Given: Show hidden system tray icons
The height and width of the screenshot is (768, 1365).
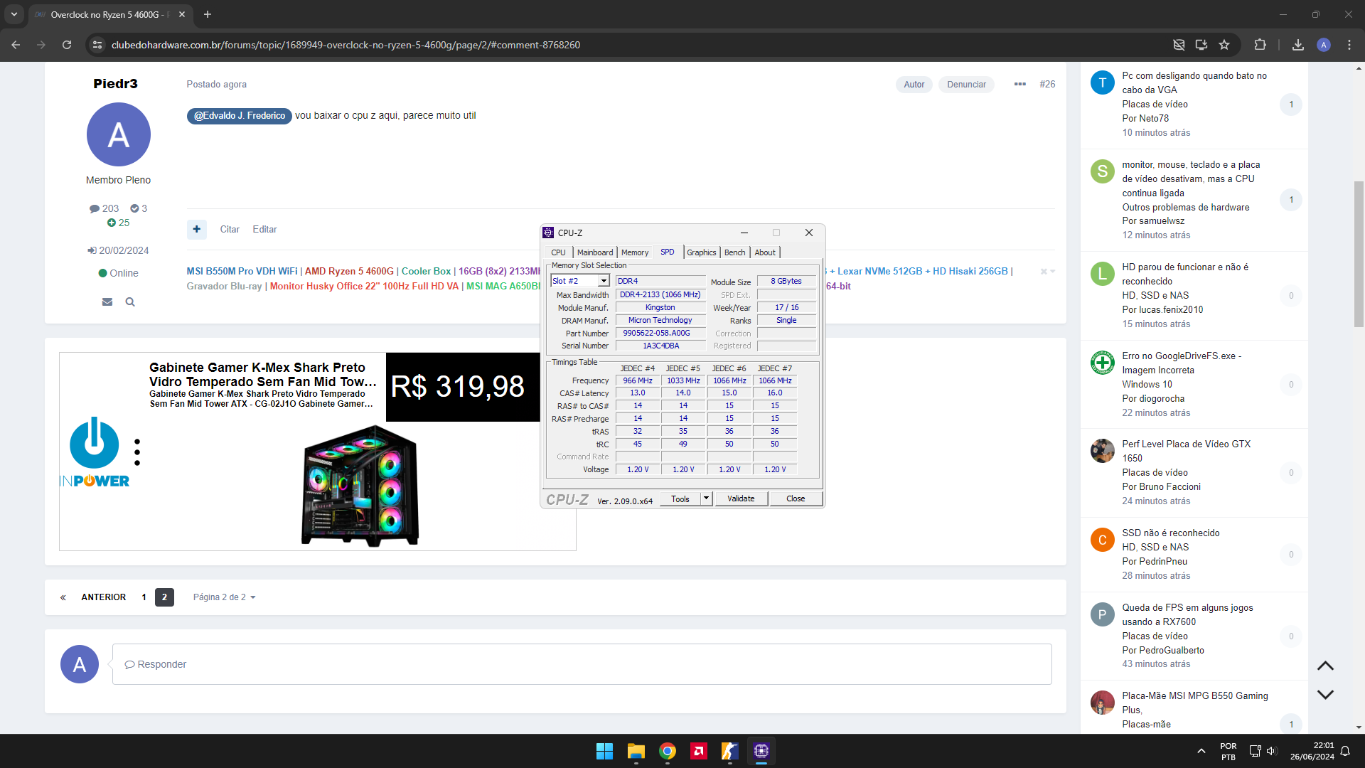Looking at the screenshot, I should click(x=1201, y=751).
